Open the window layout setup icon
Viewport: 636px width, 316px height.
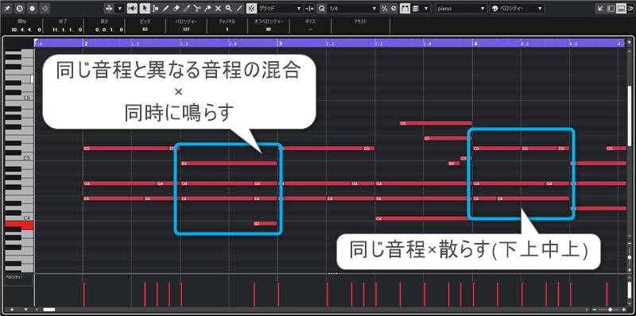[630, 8]
